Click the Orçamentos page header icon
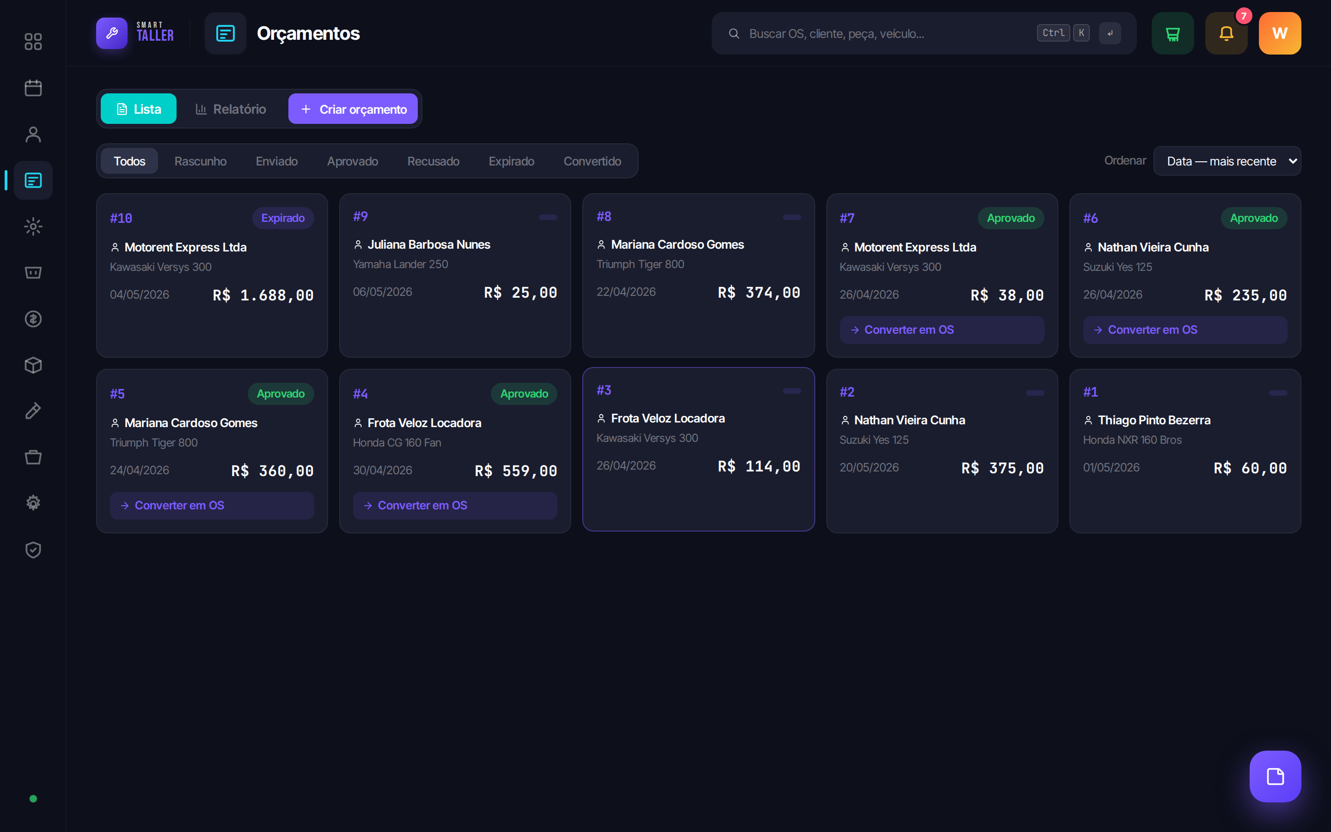 pyautogui.click(x=226, y=33)
